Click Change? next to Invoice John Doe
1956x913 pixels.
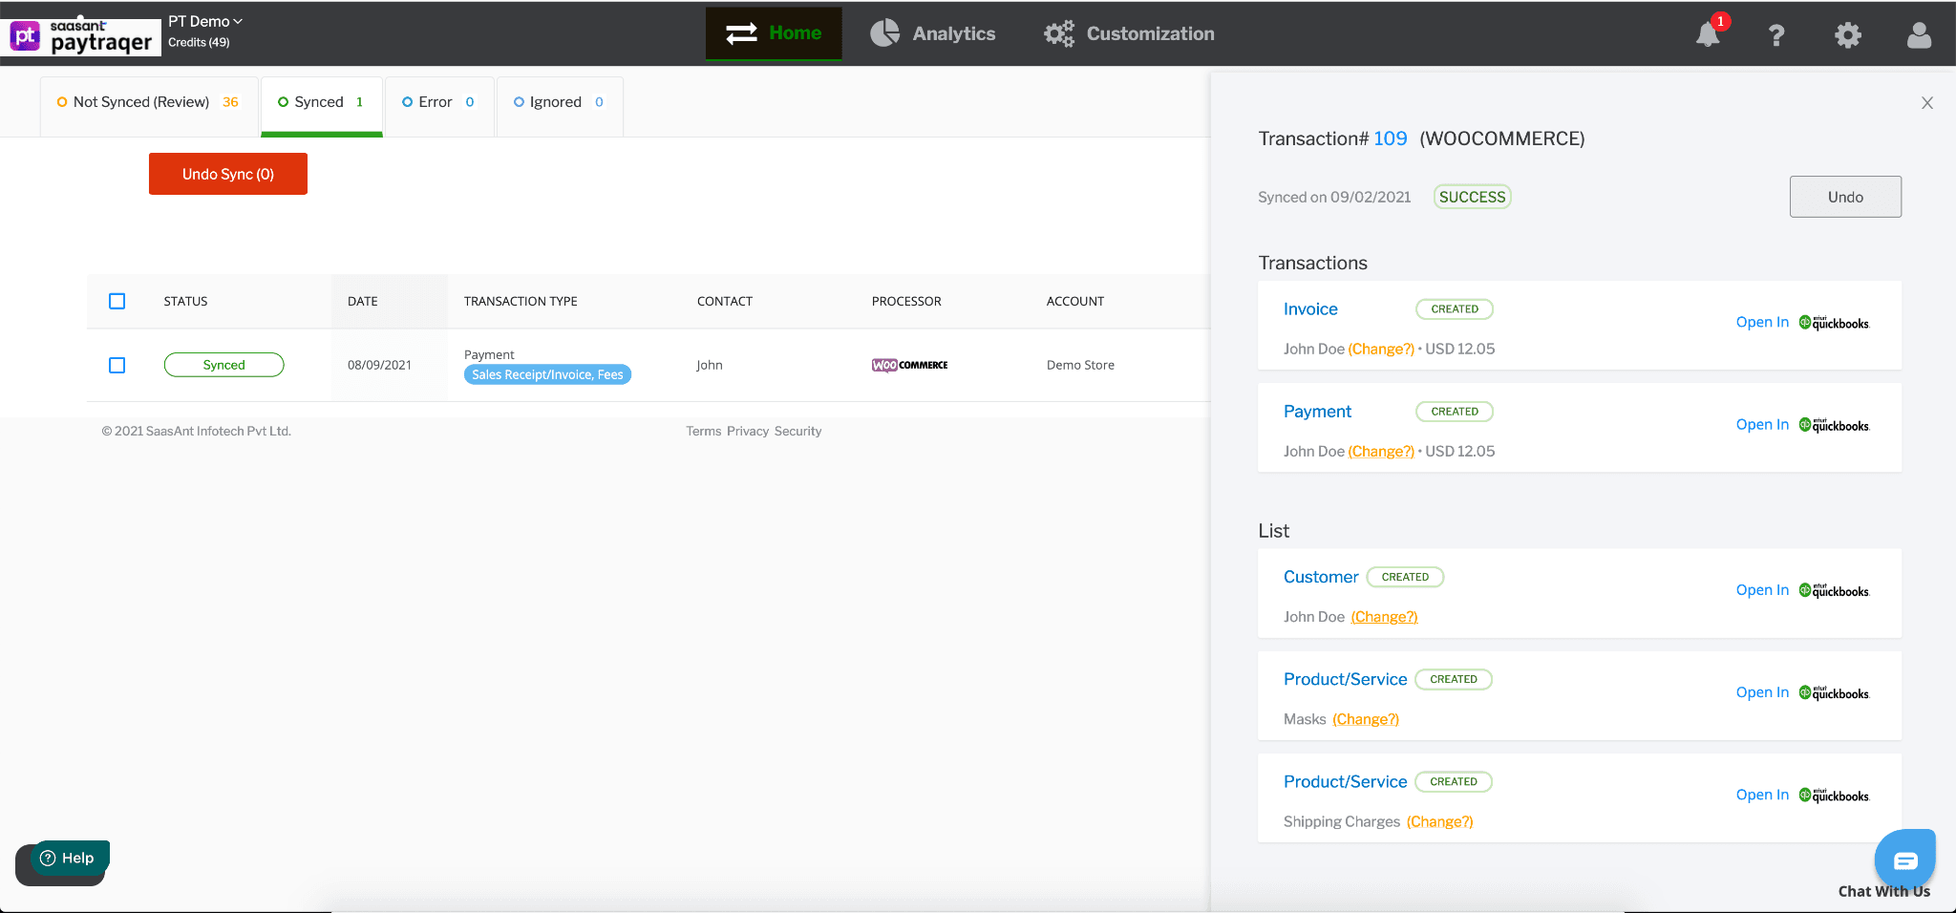click(x=1381, y=349)
